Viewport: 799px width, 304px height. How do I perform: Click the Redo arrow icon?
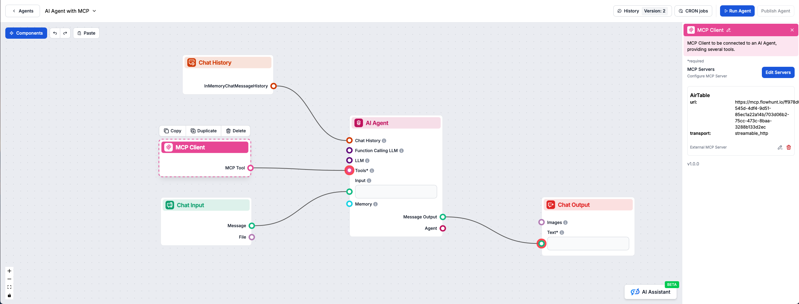pos(65,33)
